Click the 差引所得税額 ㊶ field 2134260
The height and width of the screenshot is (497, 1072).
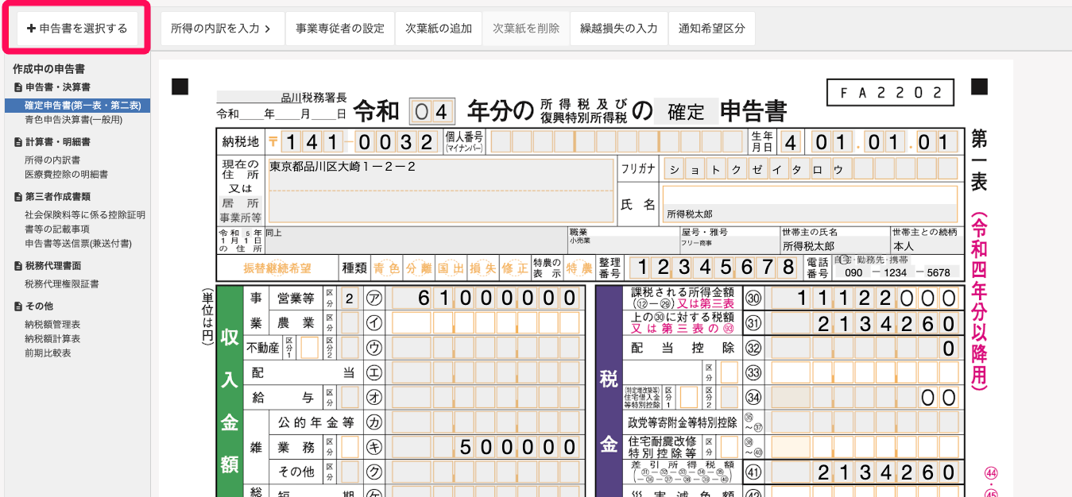pos(865,472)
